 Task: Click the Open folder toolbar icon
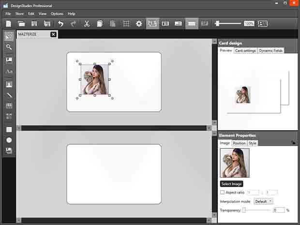[x=21, y=24]
